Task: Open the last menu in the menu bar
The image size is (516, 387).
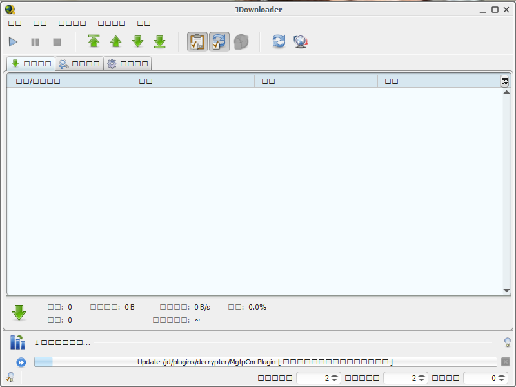Action: click(144, 23)
